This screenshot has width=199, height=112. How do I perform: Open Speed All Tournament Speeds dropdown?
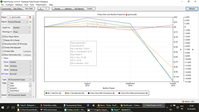point(19,95)
